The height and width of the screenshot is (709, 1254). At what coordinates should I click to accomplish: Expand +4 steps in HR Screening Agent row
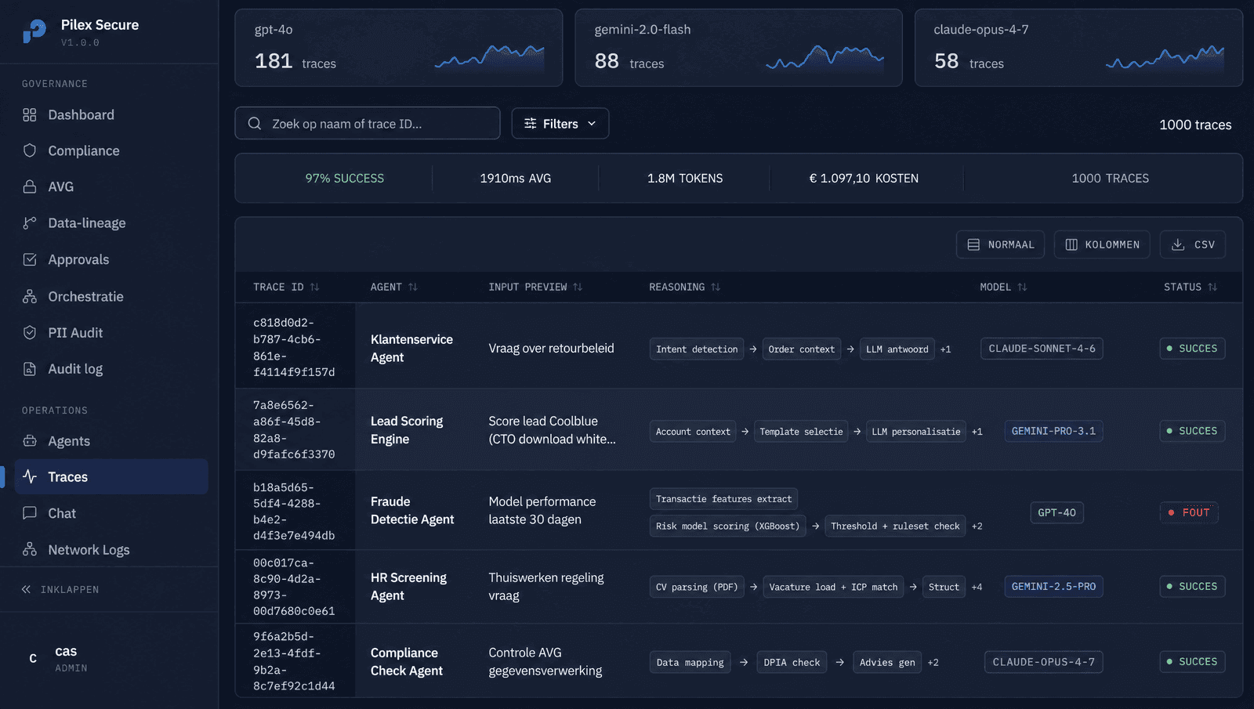click(977, 587)
